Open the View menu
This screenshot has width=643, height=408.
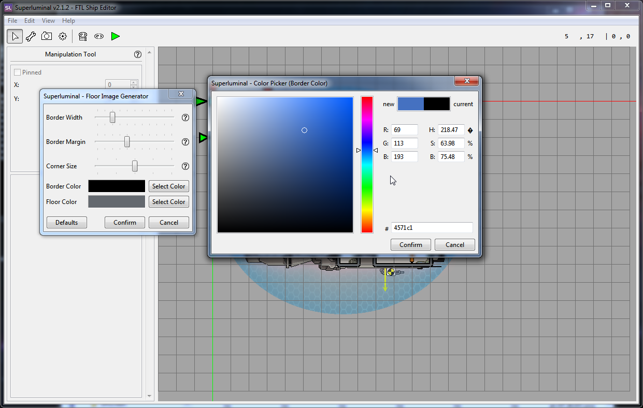click(x=48, y=21)
